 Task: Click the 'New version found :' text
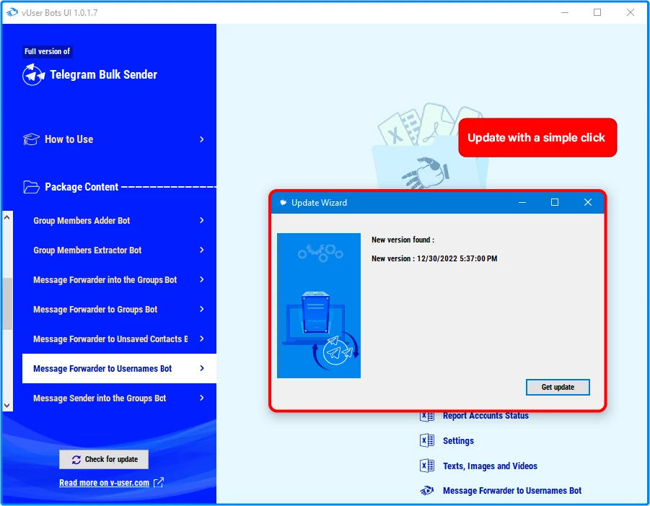pos(403,240)
